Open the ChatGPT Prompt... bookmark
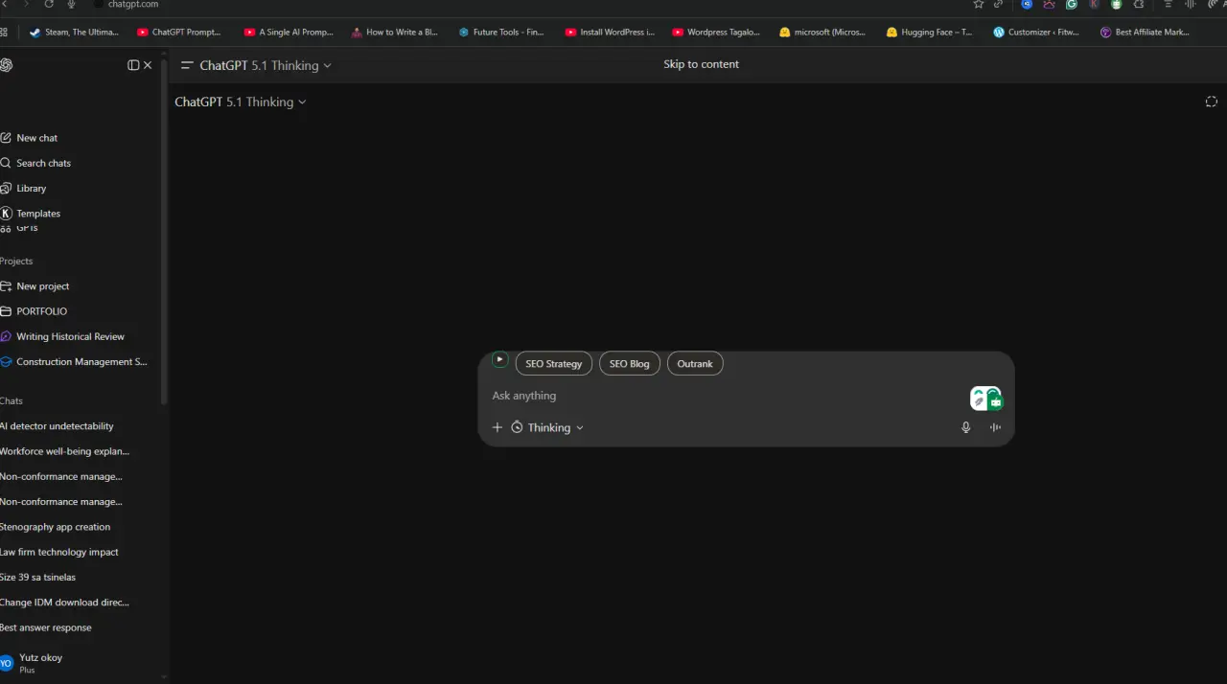 tap(178, 32)
